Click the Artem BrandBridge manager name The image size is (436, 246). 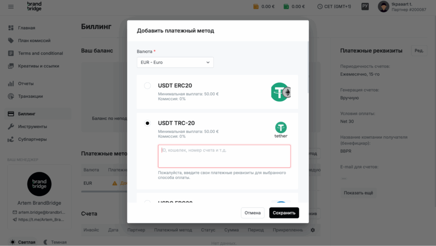[39, 203]
